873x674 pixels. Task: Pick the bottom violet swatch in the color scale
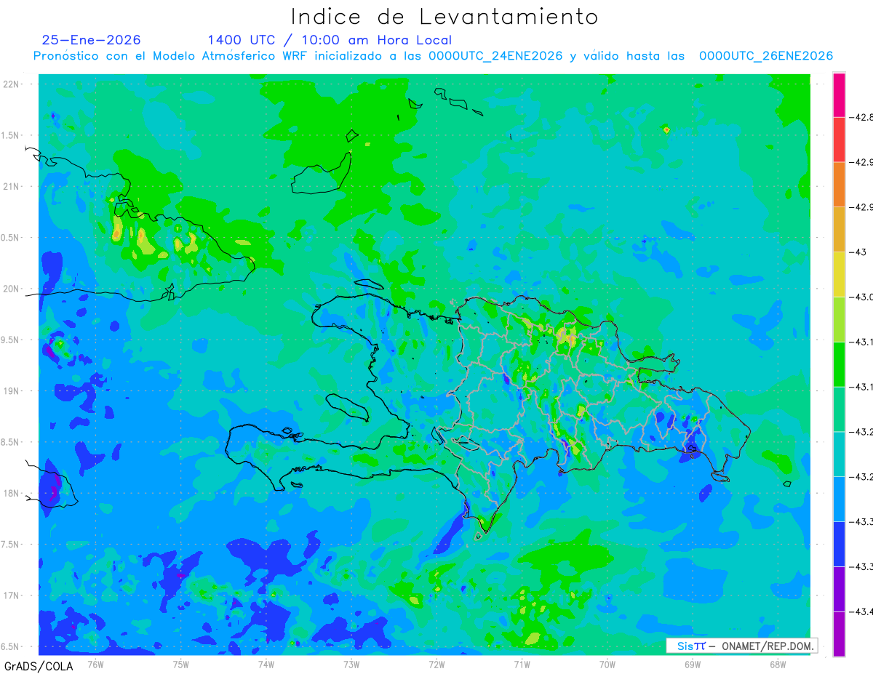click(x=839, y=634)
